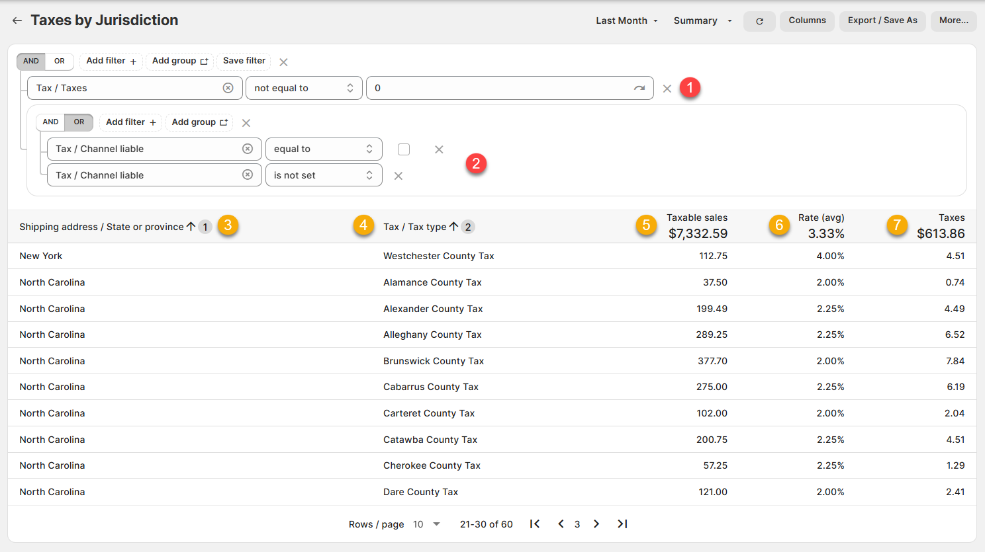Clear the Tax / Taxes field selection
The width and height of the screenshot is (985, 552).
click(x=228, y=88)
